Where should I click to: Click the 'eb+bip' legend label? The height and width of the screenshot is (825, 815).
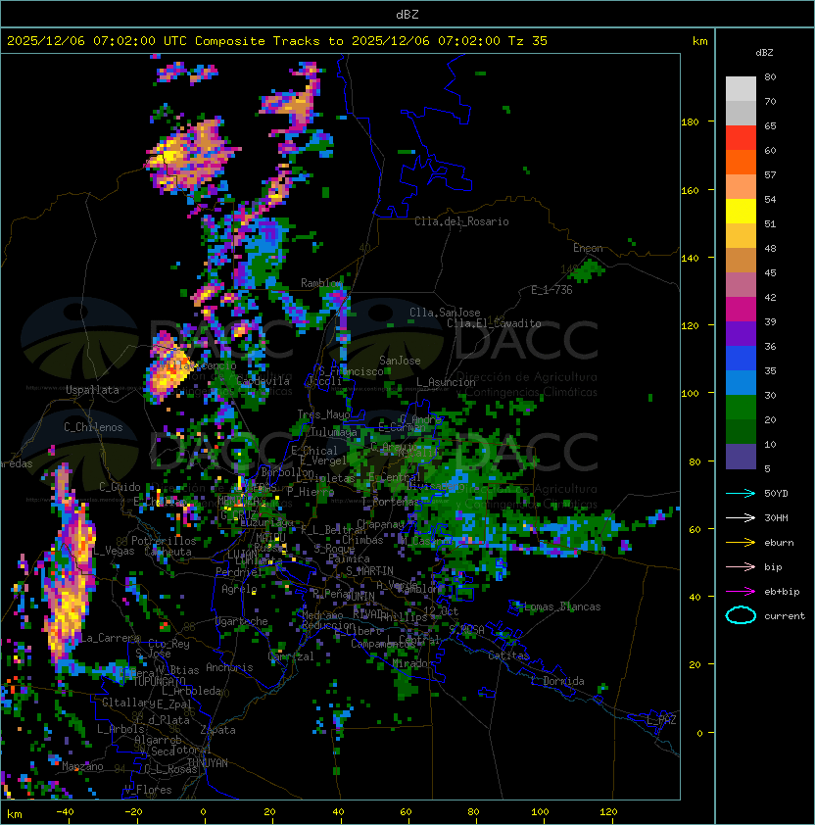point(782,592)
